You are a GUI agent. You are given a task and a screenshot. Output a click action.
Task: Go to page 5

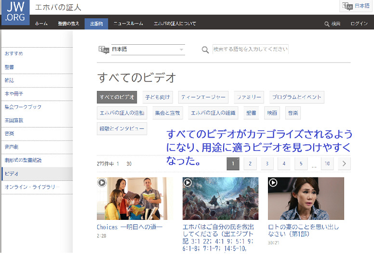pos(301,164)
